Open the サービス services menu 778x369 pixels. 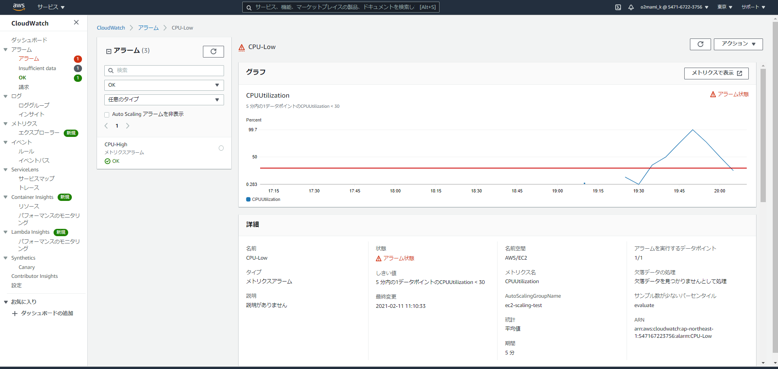coord(51,7)
